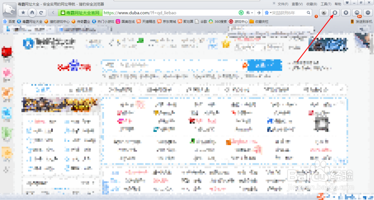374x200 pixels.
Task: Expand the arrow next to bookmark star
Action: click(x=252, y=13)
